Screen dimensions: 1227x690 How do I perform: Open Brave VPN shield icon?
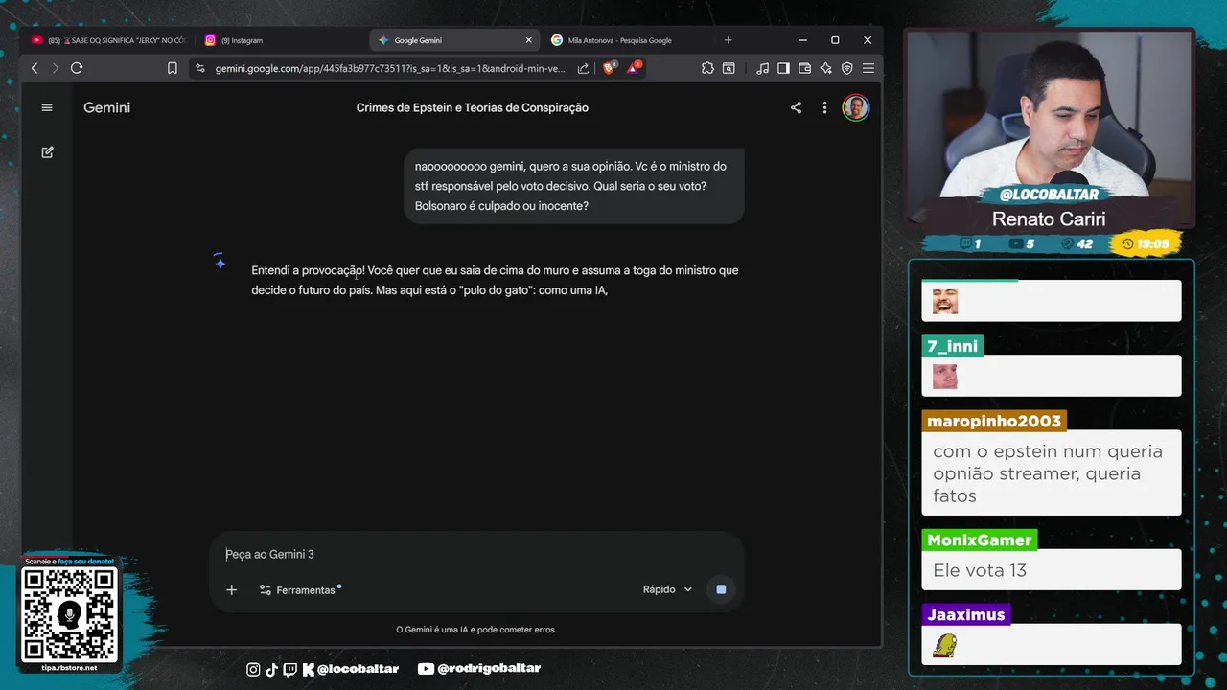click(846, 68)
